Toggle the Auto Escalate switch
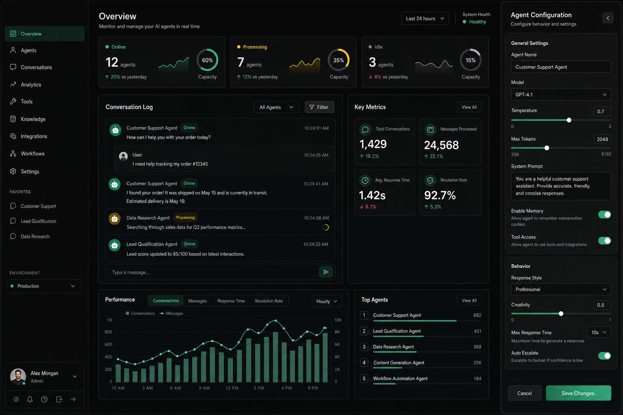Image resolution: width=623 pixels, height=415 pixels. coord(604,356)
